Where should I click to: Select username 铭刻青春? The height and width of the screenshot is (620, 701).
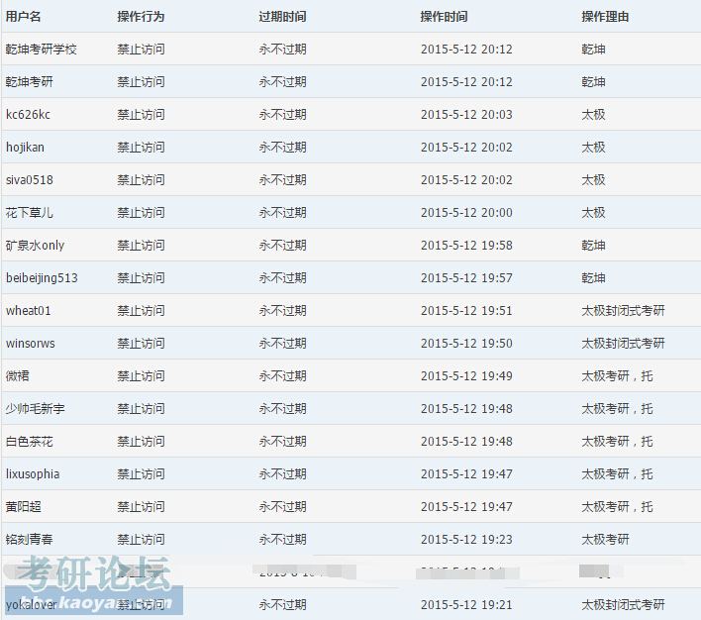click(29, 540)
